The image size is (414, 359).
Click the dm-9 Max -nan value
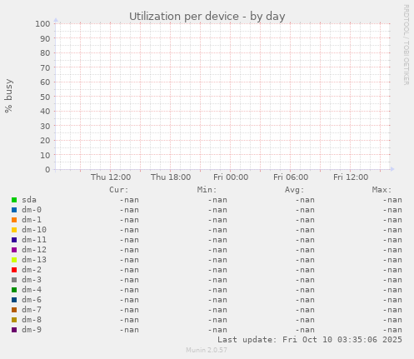tap(392, 330)
